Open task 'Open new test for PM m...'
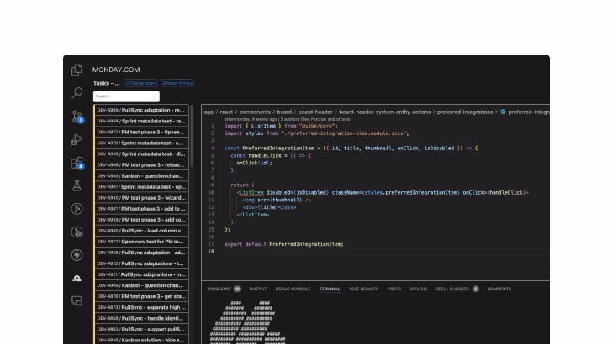The image size is (613, 344). pyautogui.click(x=141, y=242)
